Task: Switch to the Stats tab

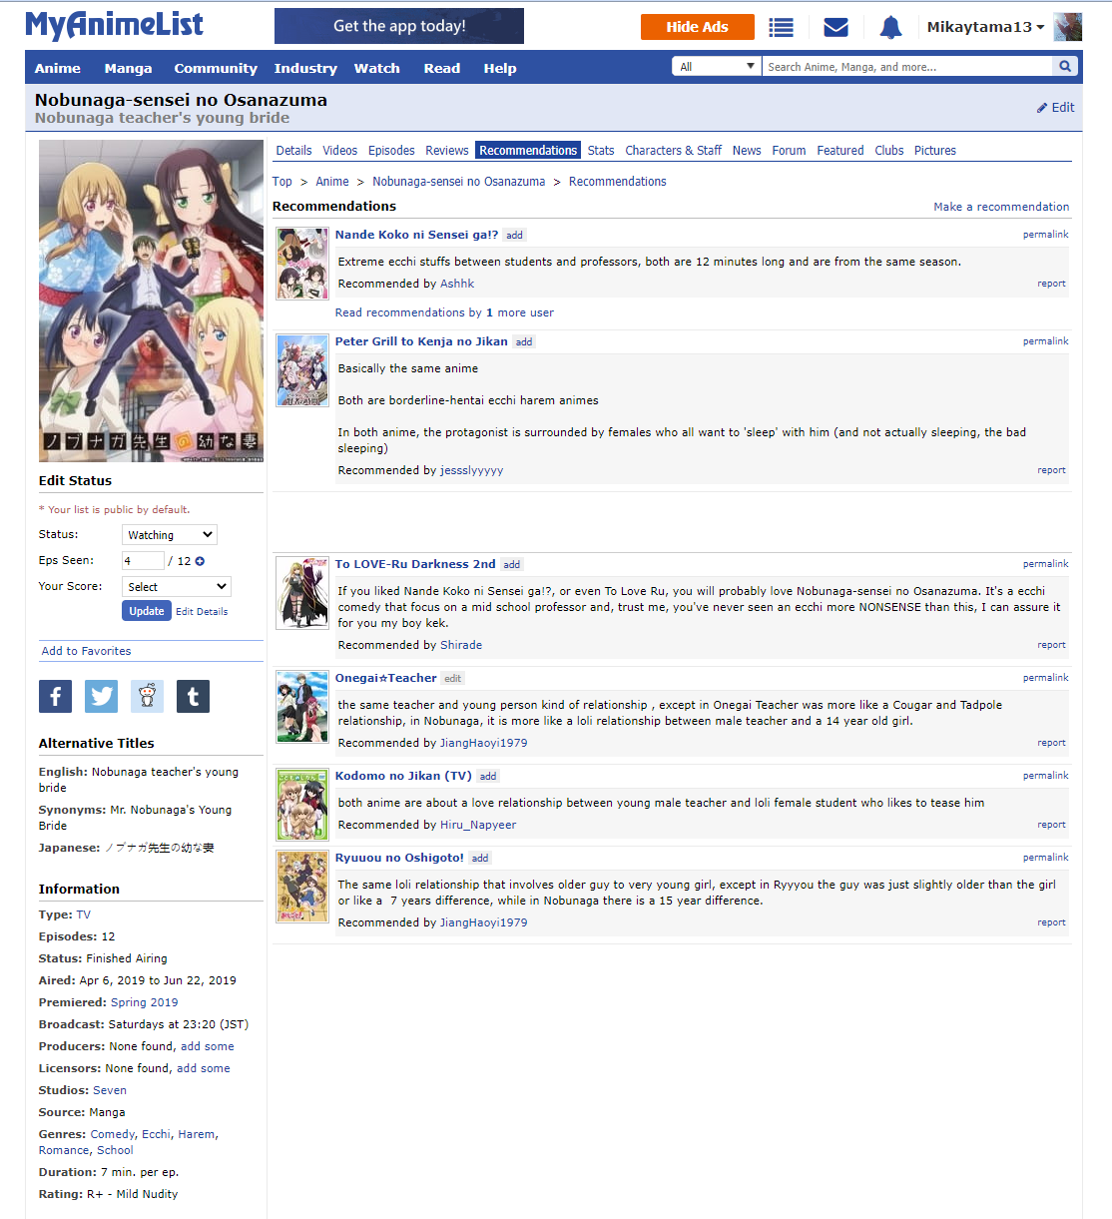Action: pyautogui.click(x=601, y=151)
